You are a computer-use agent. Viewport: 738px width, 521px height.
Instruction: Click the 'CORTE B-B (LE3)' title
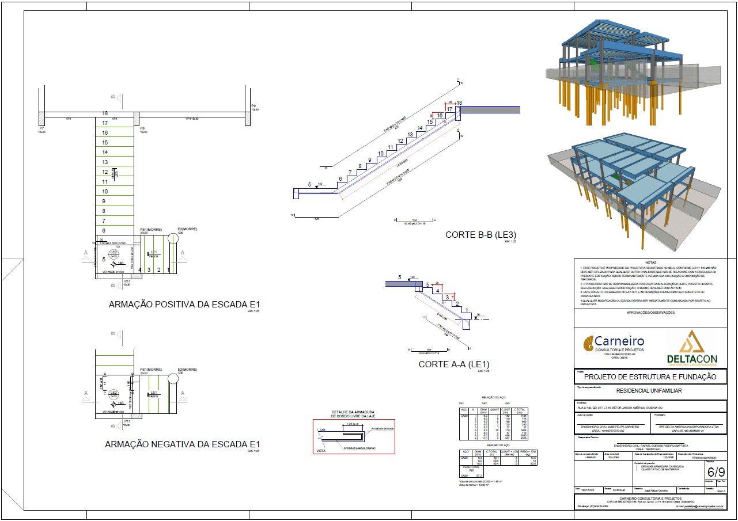[x=480, y=235]
